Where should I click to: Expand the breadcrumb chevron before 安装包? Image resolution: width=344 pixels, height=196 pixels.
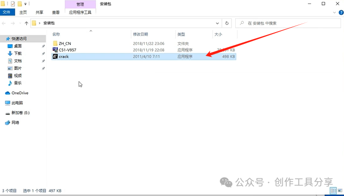[40, 23]
